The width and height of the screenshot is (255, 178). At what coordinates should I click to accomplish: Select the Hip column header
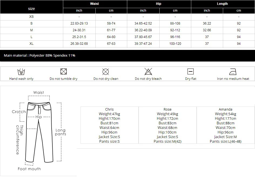pyautogui.click(x=159, y=4)
